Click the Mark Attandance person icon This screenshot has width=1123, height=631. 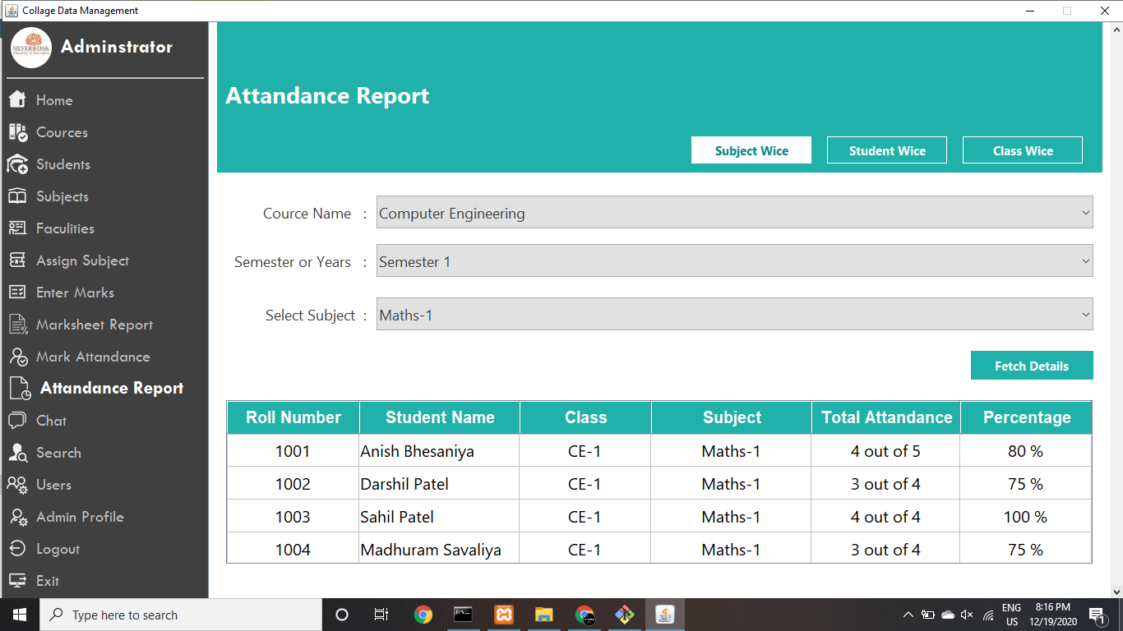click(18, 357)
